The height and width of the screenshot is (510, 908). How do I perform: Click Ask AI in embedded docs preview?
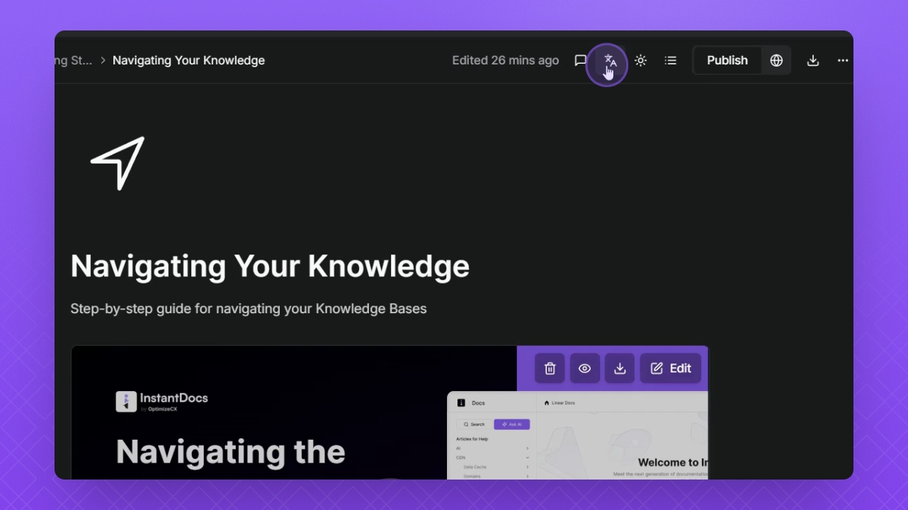coord(511,424)
